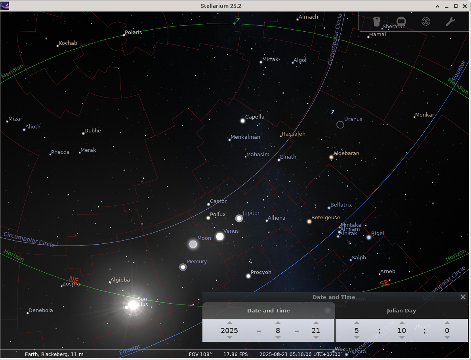Click the FOV 108° status text
Image resolution: width=471 pixels, height=360 pixels.
(200, 354)
